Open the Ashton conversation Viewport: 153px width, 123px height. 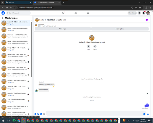tap(15, 107)
